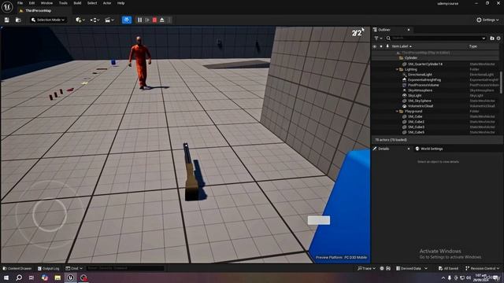Switch to the World Settings tab
The height and width of the screenshot is (283, 504).
[x=429, y=149]
